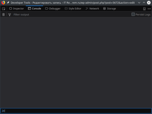Image resolution: width=152 pixels, height=114 pixels.
Task: Click the pin window icon in title bar
Action: click(8, 3)
